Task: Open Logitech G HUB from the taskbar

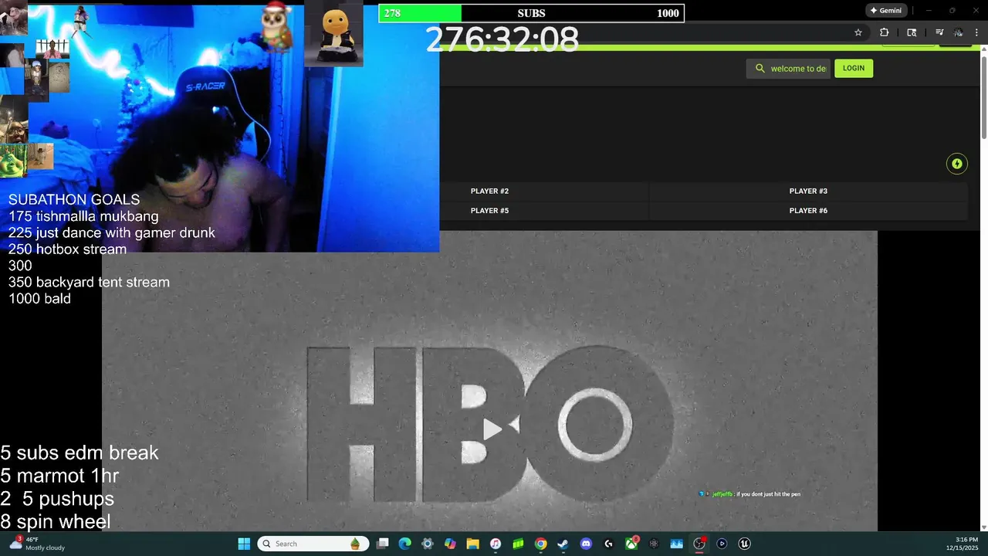Action: tap(608, 544)
